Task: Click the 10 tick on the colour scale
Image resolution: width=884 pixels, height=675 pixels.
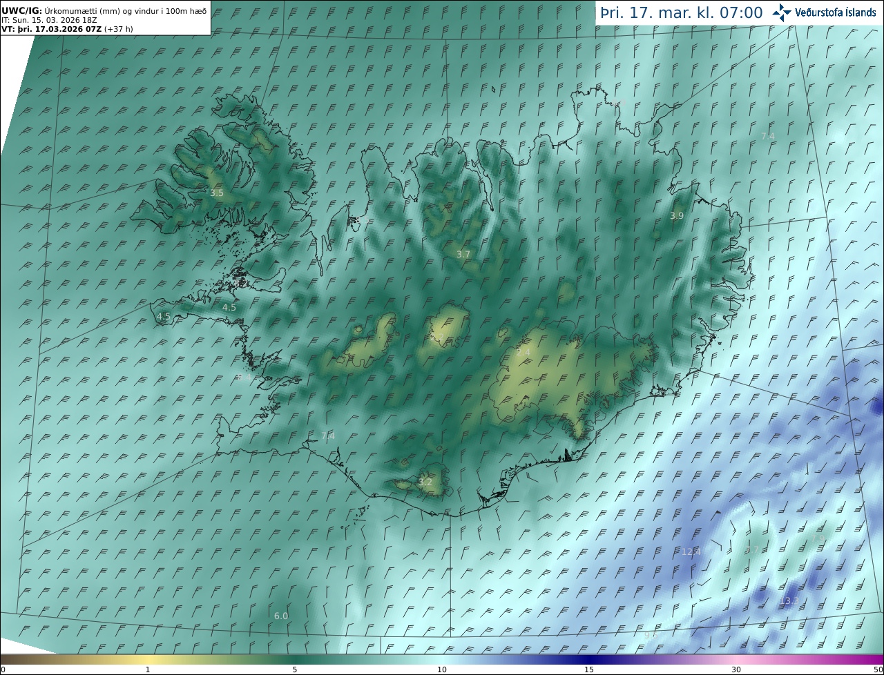Action: 442,669
